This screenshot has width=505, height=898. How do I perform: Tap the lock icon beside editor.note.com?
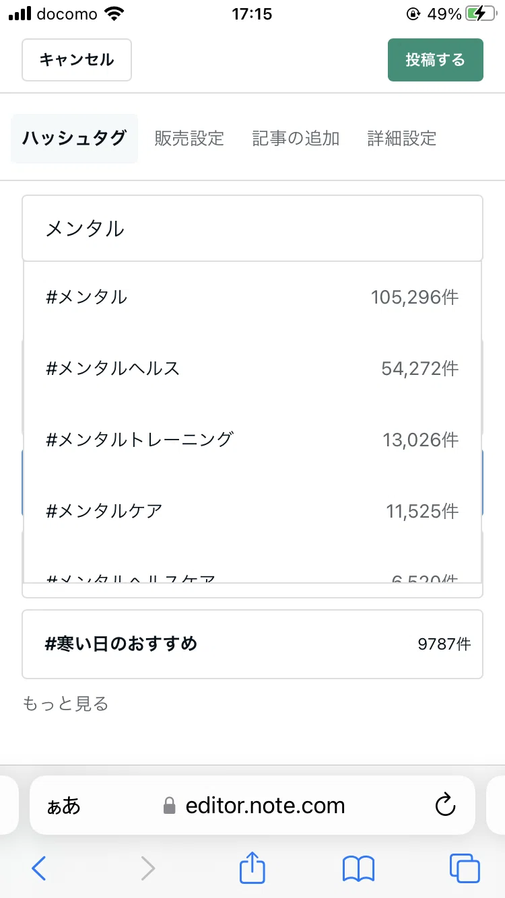[x=170, y=806]
